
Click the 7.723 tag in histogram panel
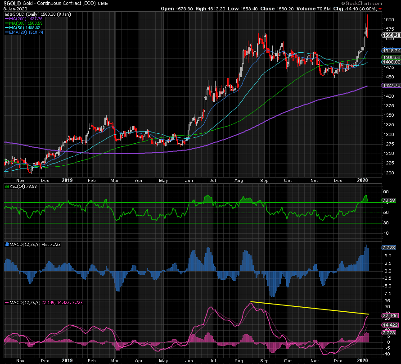[x=389, y=247]
